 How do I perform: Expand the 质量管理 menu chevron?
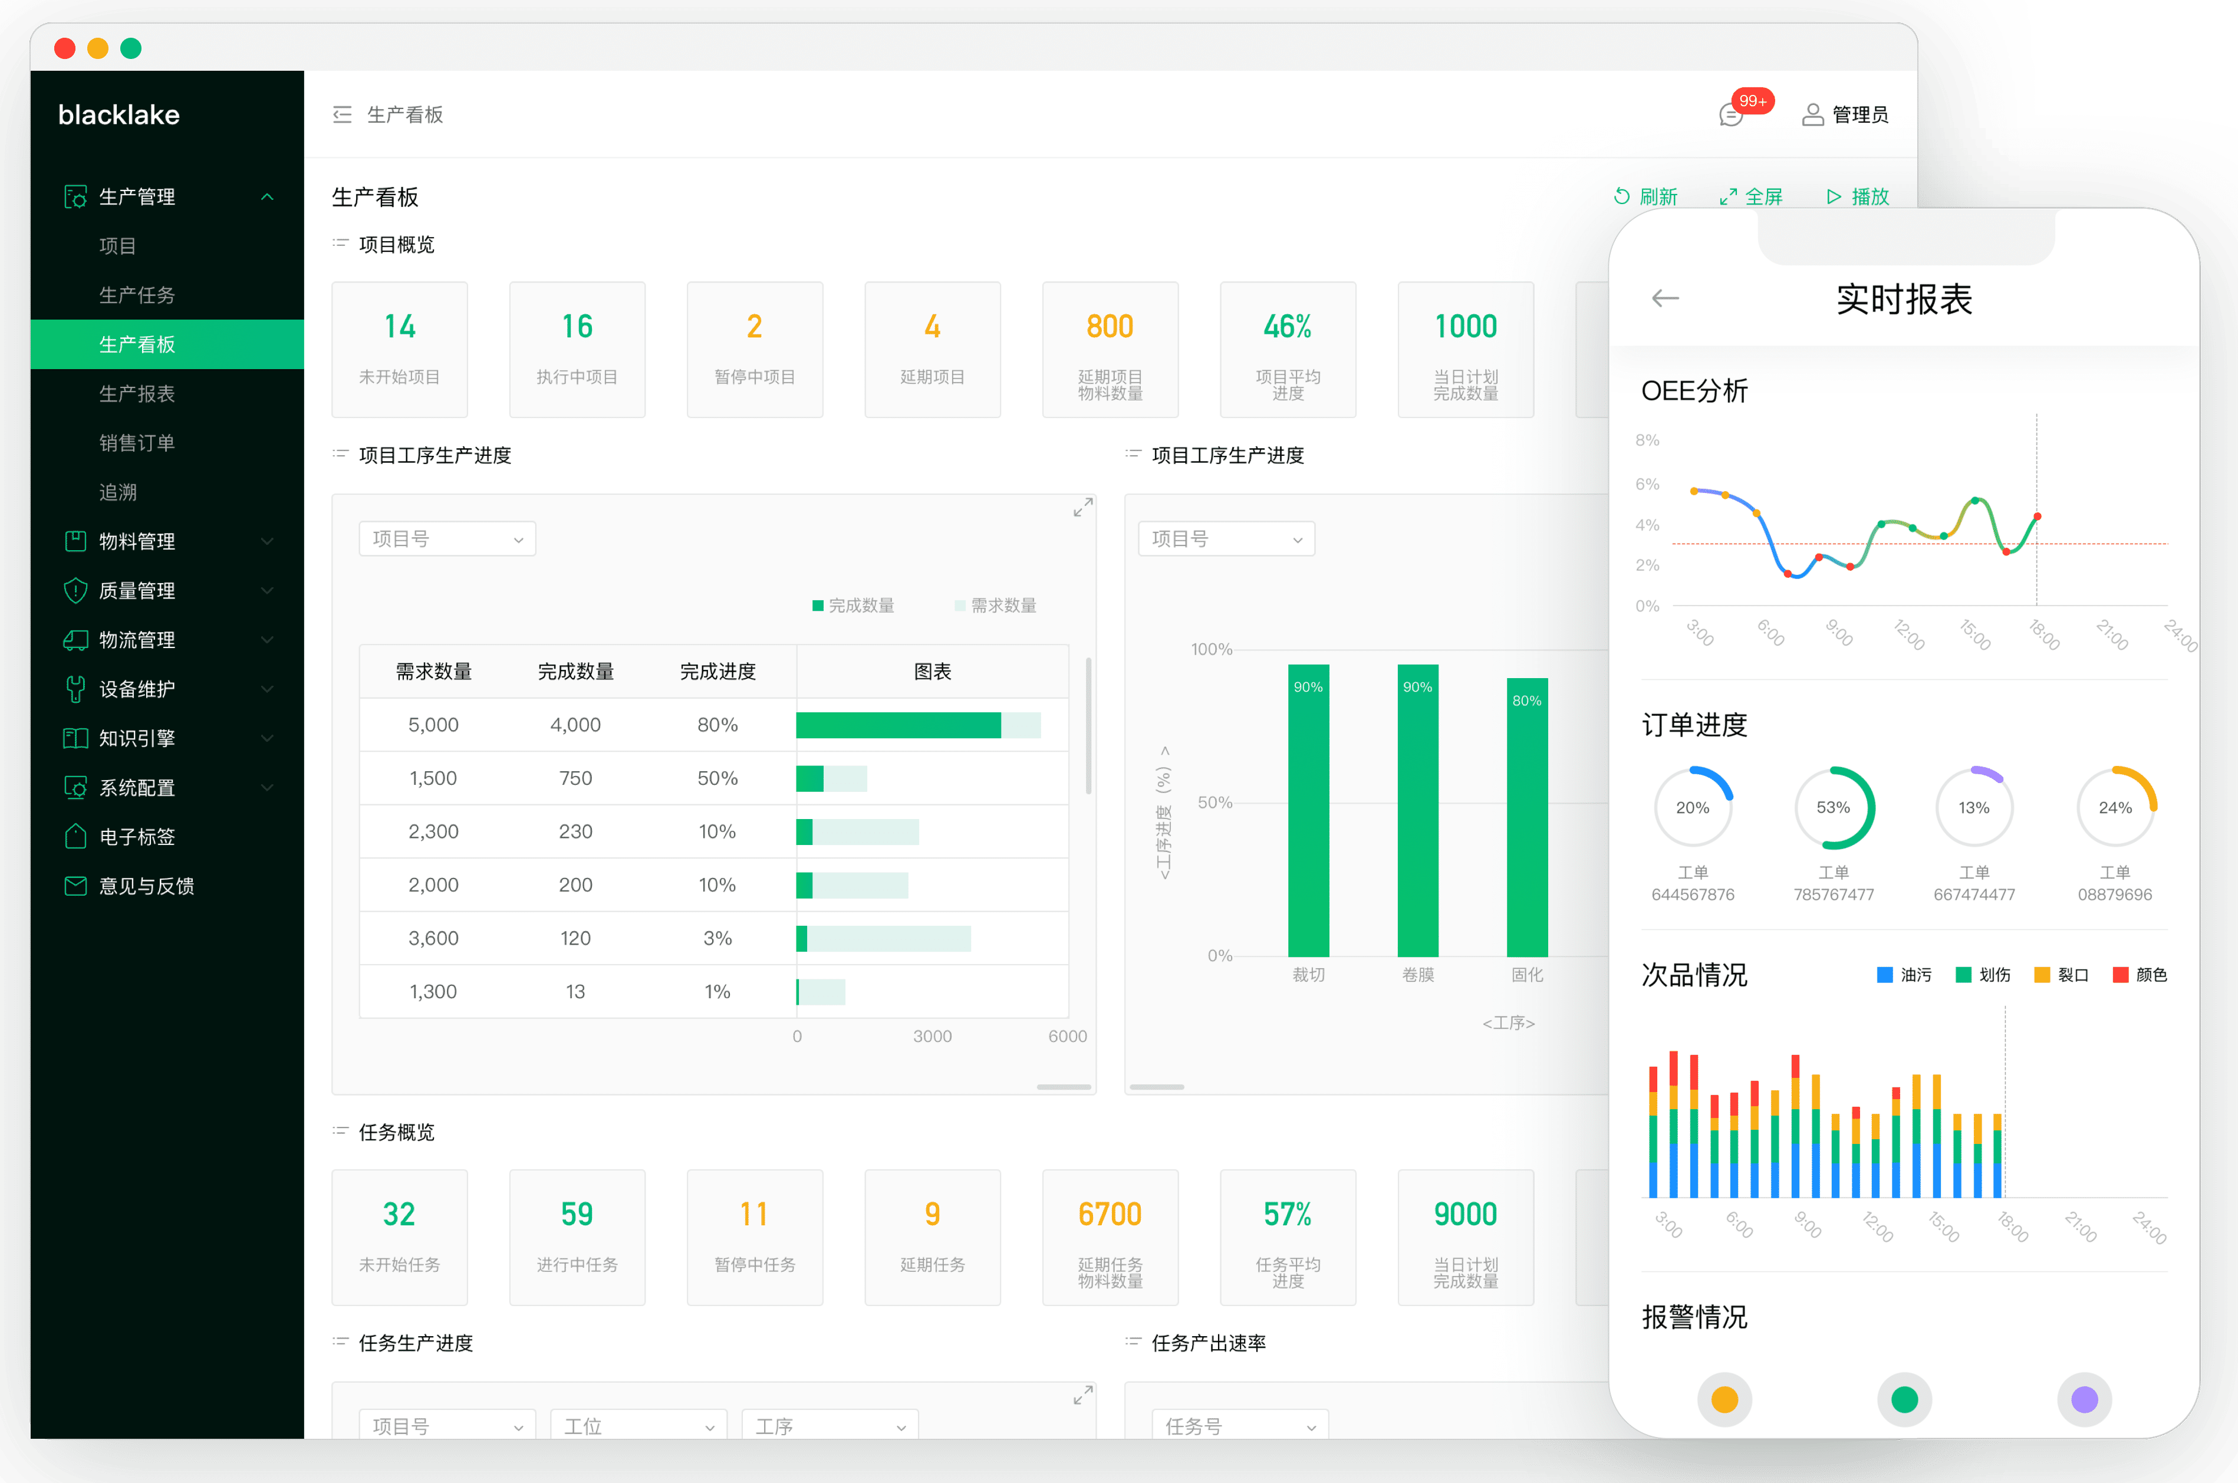click(268, 590)
